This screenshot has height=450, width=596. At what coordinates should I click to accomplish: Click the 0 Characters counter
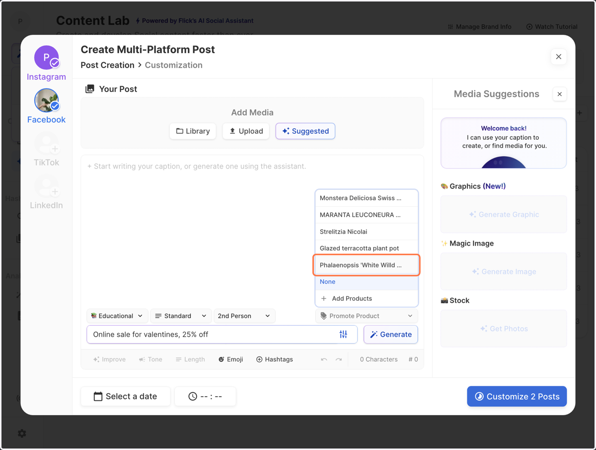click(x=378, y=360)
